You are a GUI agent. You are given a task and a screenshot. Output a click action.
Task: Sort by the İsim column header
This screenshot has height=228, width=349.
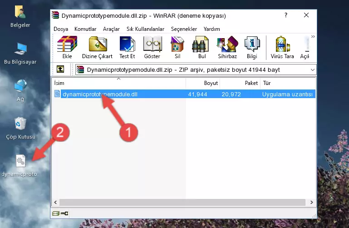119,83
